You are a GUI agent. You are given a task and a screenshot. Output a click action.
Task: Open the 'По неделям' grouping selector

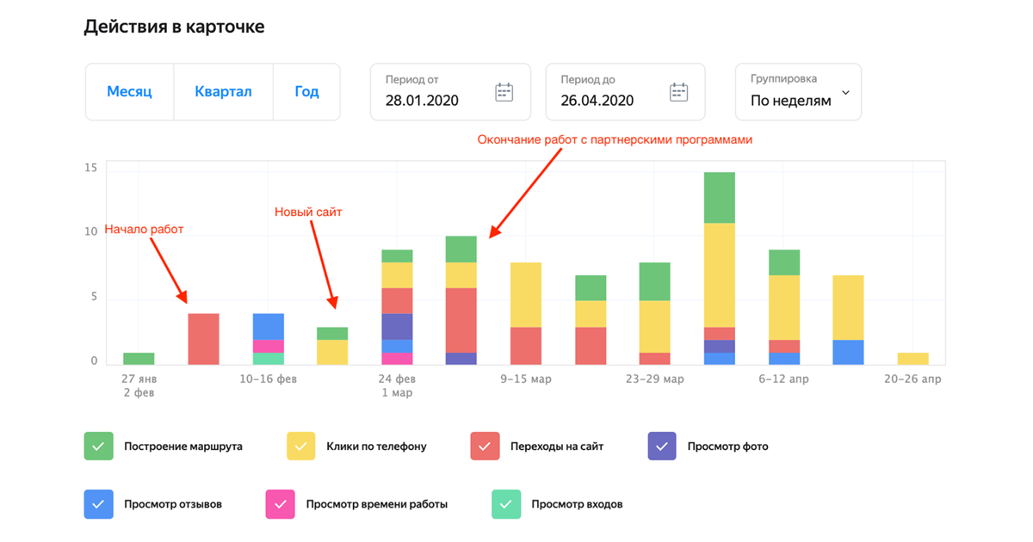pos(790,100)
